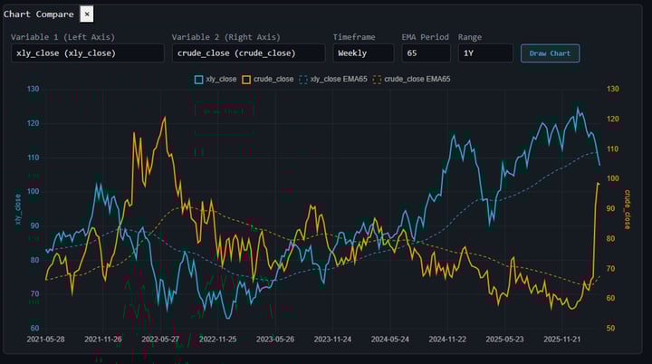The height and width of the screenshot is (364, 652).
Task: Expand the Timeframe Weekly selector
Action: [363, 53]
